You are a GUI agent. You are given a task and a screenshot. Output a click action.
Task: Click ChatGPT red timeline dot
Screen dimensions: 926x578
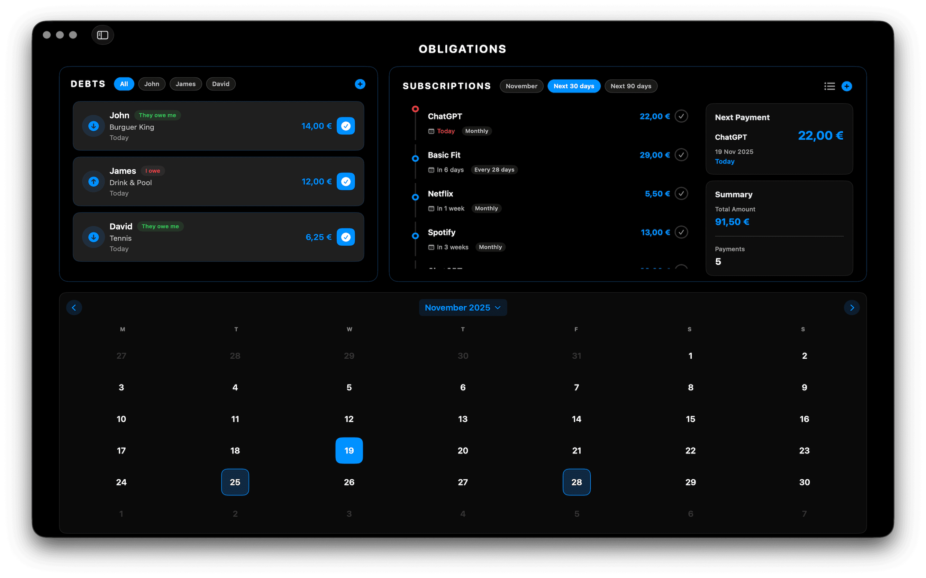click(415, 109)
